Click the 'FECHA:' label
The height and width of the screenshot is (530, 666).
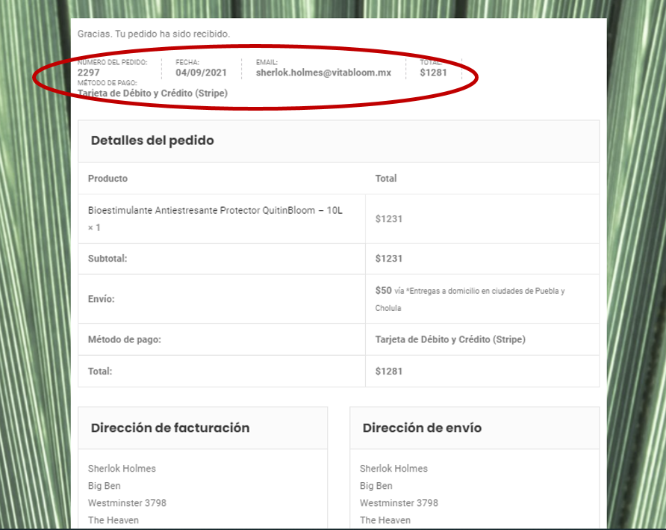pyautogui.click(x=187, y=62)
